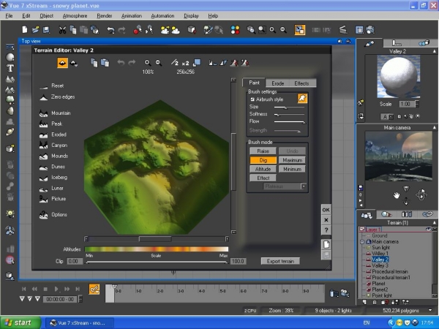Open terrain editor help with ? button
This screenshot has height=329, width=439.
tap(326, 230)
